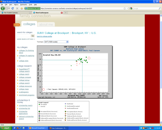The height and width of the screenshot is (130, 162).
Task: Open SuperMatch college search link
Action: (24, 70)
